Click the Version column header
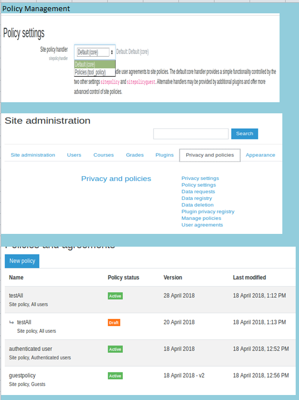The height and width of the screenshot is (400, 299). pyautogui.click(x=173, y=278)
